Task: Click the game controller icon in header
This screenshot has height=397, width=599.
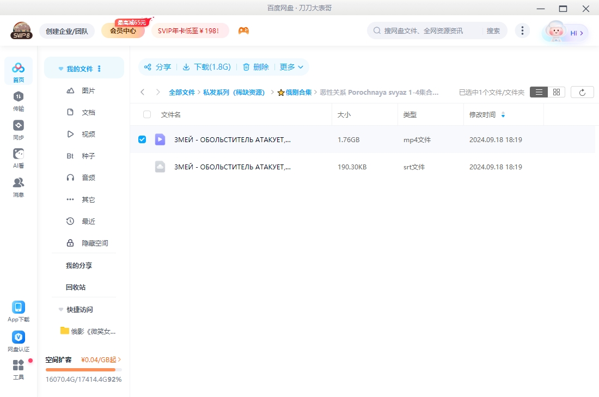Action: (x=243, y=31)
